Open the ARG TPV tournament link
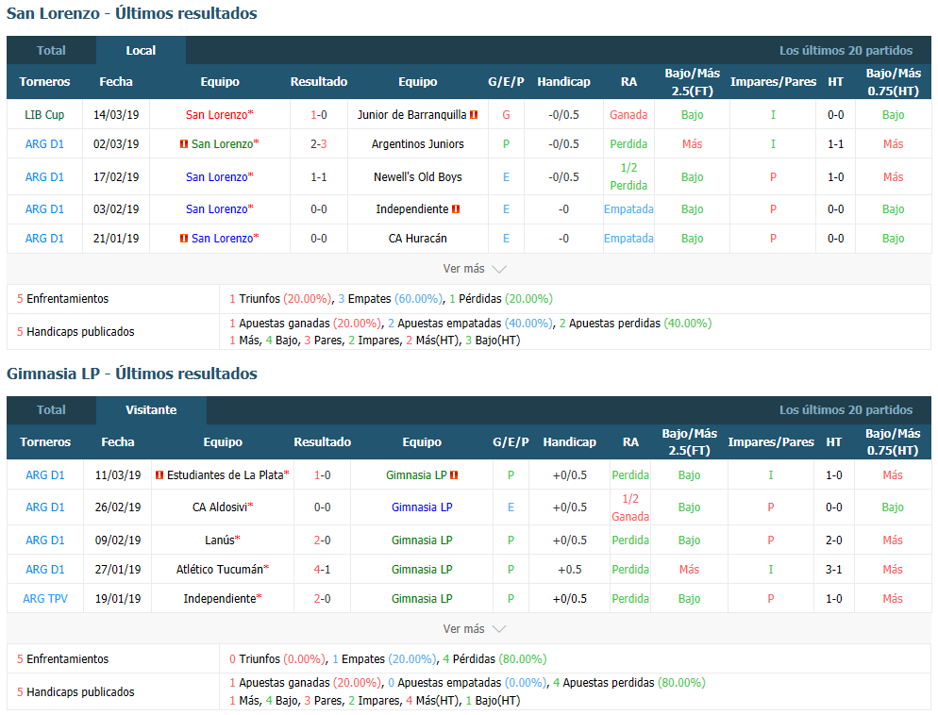938x715 pixels. 45,598
